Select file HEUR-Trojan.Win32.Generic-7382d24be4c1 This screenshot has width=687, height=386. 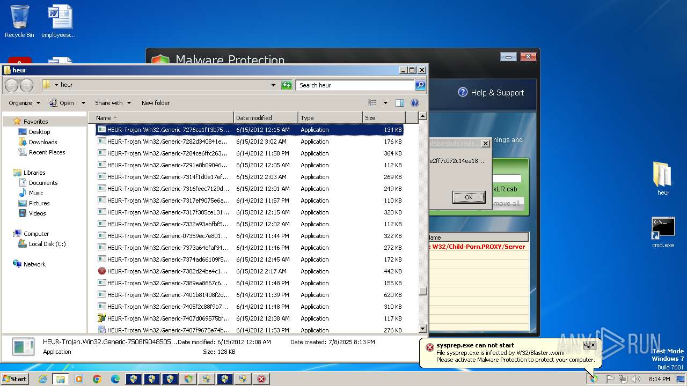coord(250,271)
